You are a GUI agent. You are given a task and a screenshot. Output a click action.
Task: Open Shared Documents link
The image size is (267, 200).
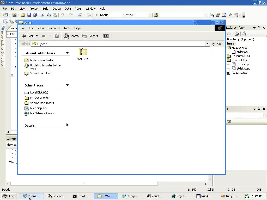[x=42, y=103]
